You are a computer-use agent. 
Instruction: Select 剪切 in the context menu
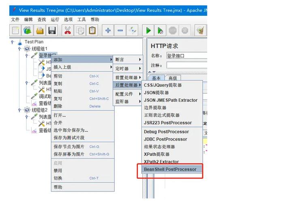tap(83, 76)
